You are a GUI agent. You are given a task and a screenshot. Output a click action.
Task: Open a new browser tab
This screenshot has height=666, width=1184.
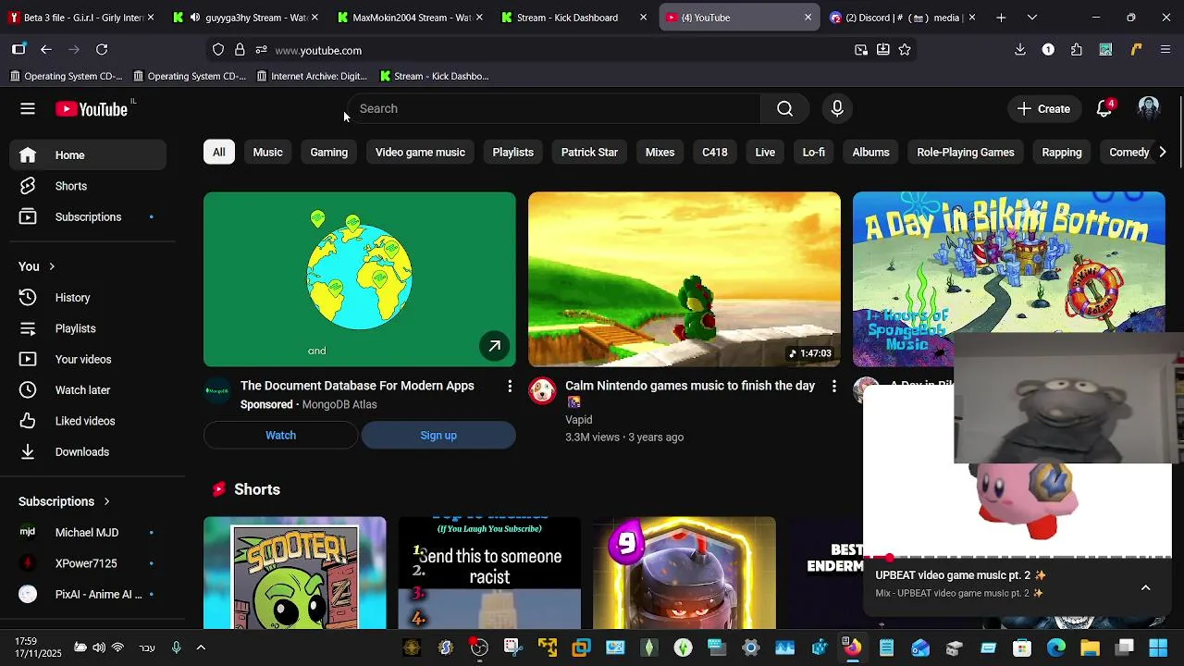tap(1001, 18)
